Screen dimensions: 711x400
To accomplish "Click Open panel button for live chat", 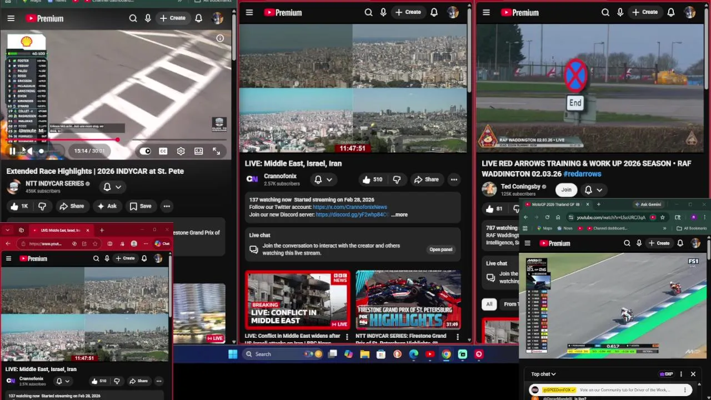I will tap(440, 249).
